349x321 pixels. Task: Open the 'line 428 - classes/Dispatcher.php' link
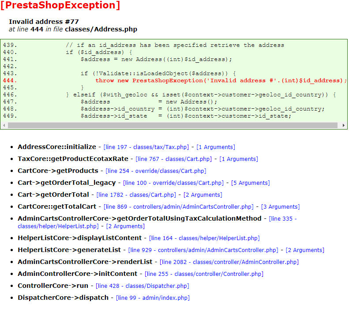(x=142, y=286)
